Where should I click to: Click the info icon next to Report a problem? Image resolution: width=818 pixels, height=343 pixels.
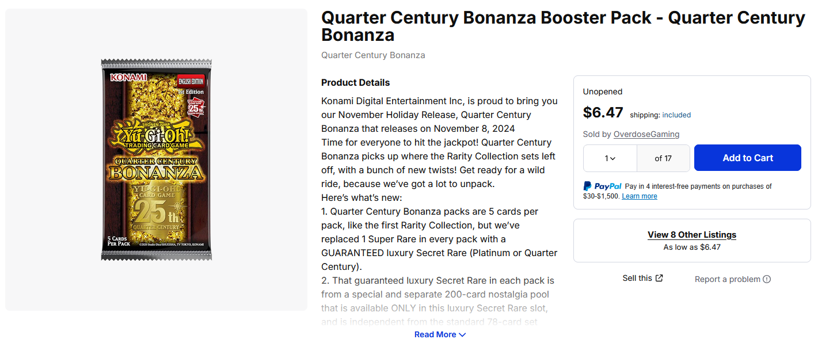[767, 279]
